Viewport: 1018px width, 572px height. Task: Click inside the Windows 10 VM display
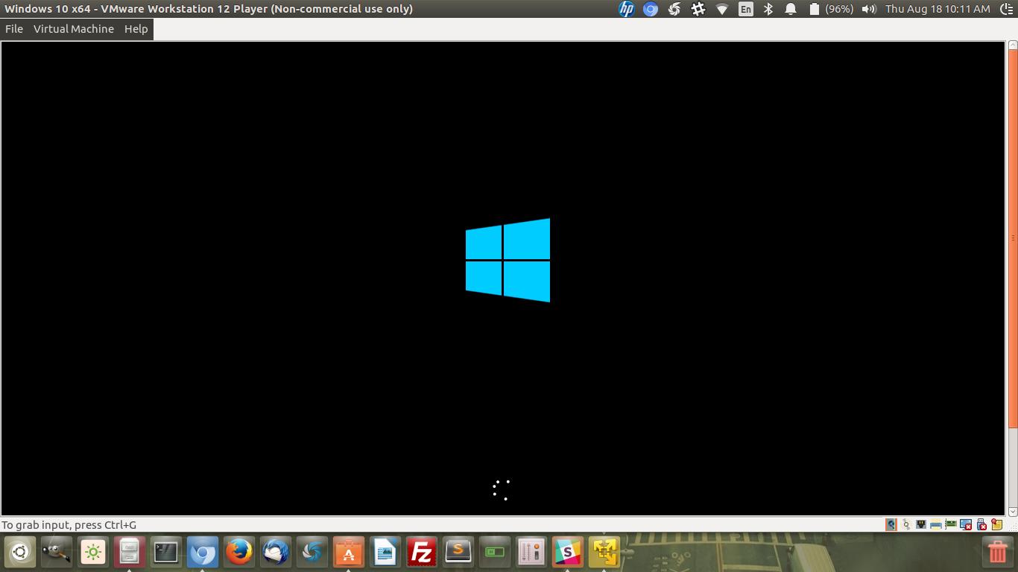click(x=503, y=279)
